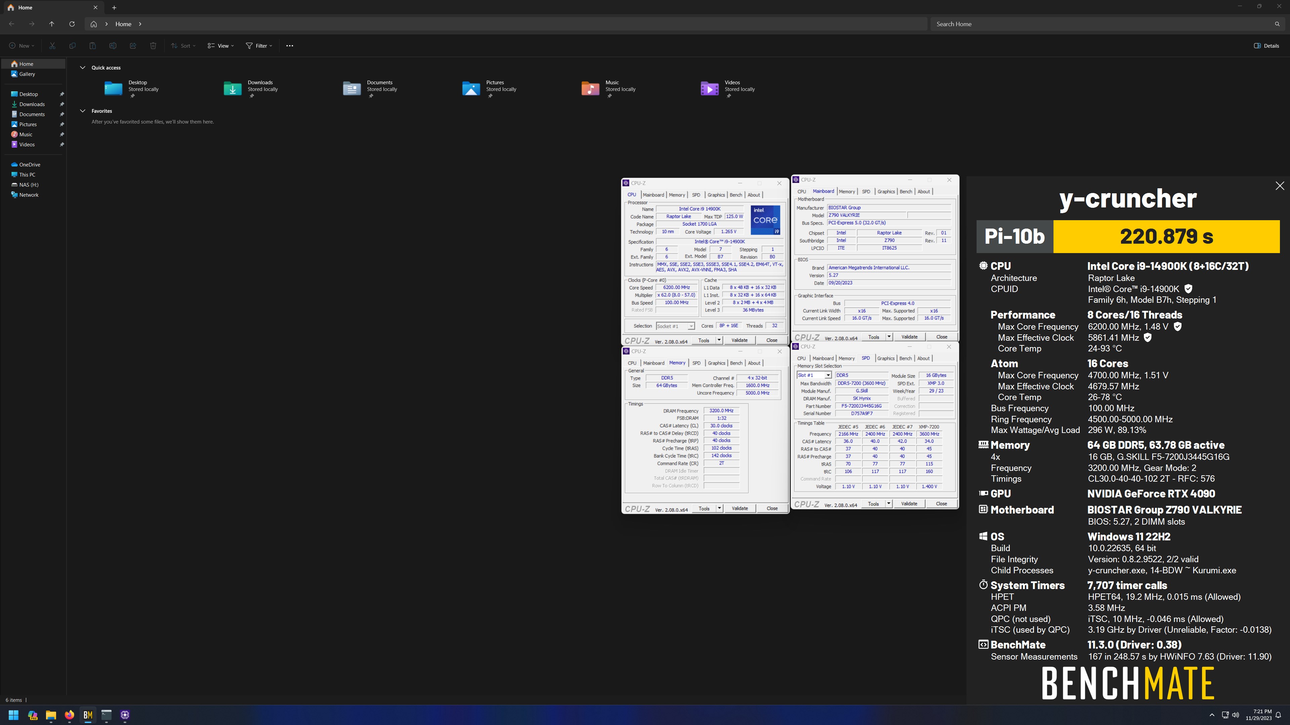Refresh the Home folder view
The height and width of the screenshot is (725, 1290).
72,24
